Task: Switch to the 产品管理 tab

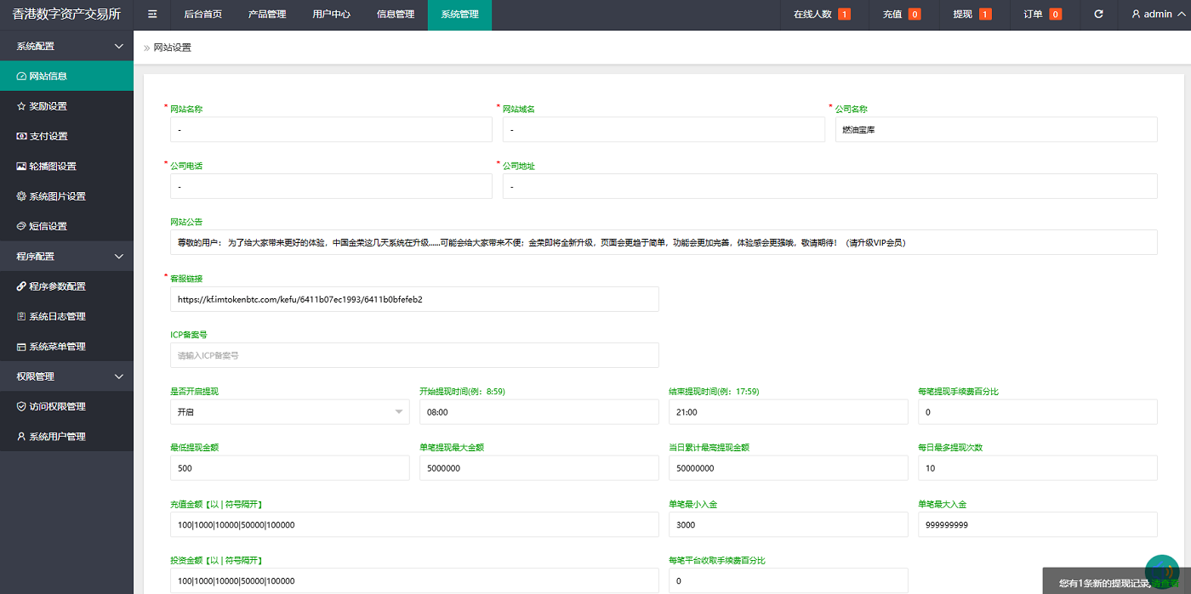Action: coord(267,14)
